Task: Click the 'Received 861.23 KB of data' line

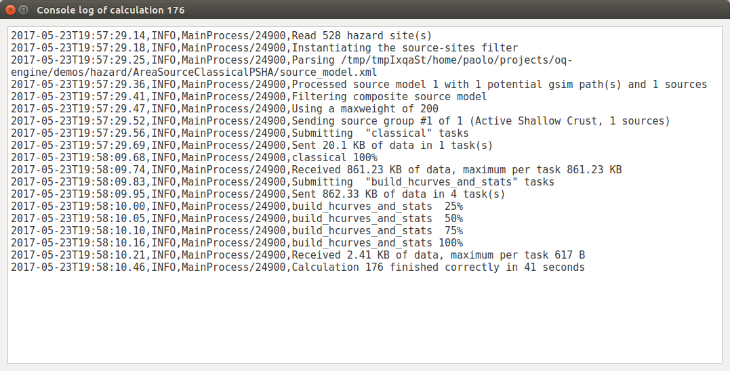Action: click(x=456, y=170)
